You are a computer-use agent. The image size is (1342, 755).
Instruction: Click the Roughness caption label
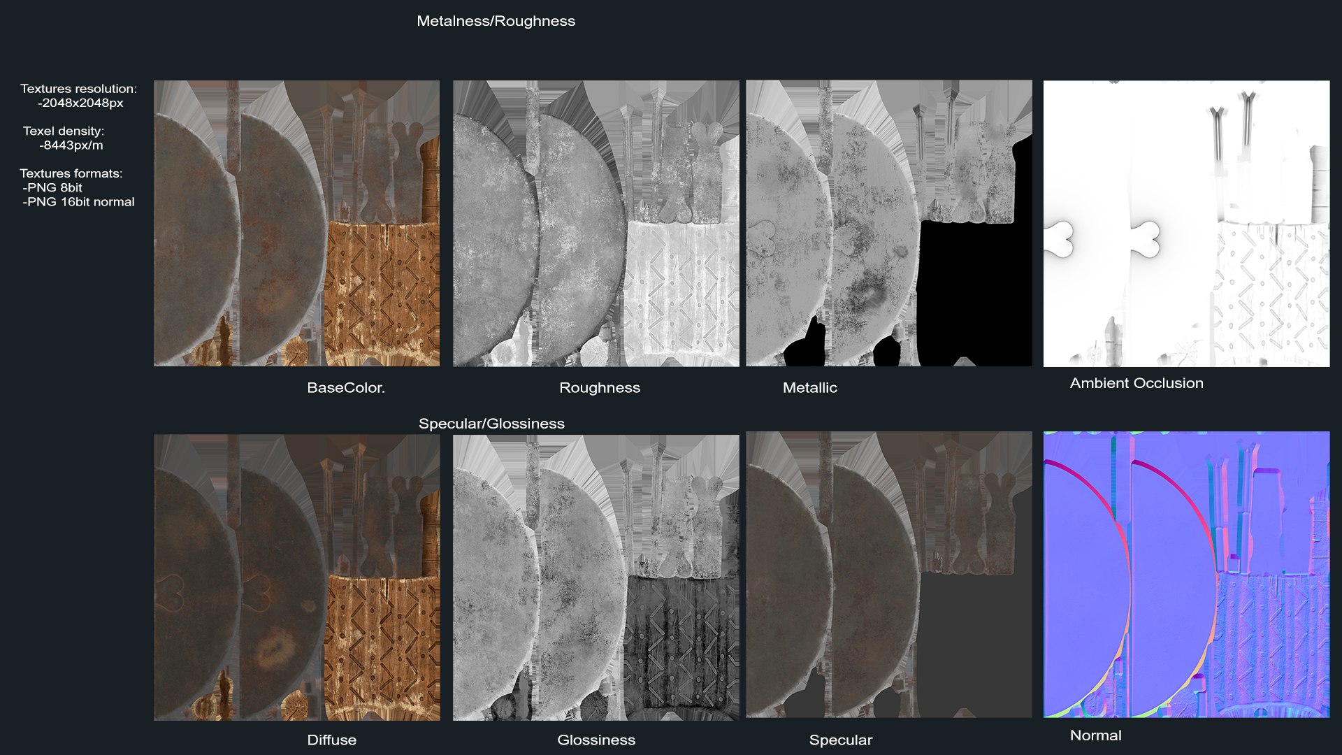click(x=599, y=388)
